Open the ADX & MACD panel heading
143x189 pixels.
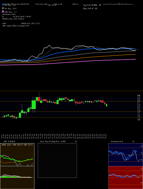[x=9, y=141]
